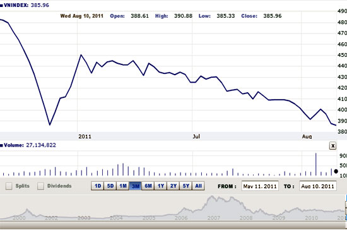Image resolution: width=347 pixels, height=230 pixels.
Task: Click the Jul axis label
Action: pyautogui.click(x=196, y=136)
